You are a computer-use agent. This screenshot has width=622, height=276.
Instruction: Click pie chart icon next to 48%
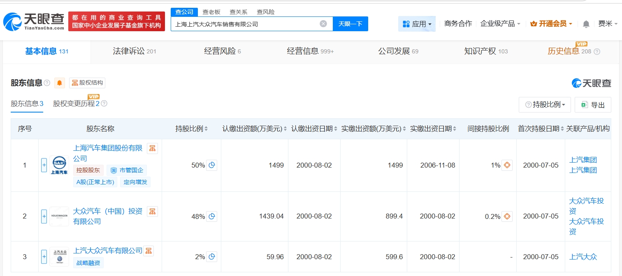click(211, 216)
